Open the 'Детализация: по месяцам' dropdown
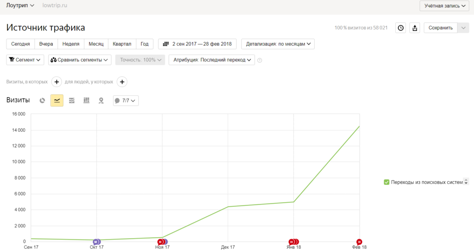The image size is (474, 252). (278, 44)
